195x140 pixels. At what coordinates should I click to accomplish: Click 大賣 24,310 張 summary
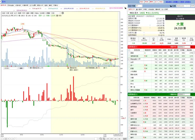(180, 26)
